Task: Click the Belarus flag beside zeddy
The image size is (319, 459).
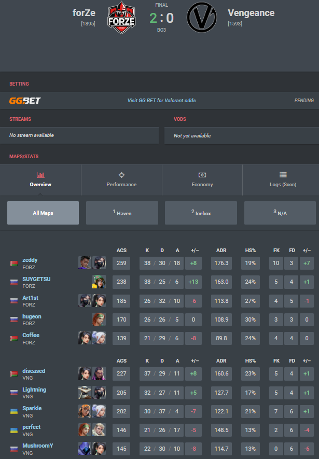Action: click(x=14, y=263)
